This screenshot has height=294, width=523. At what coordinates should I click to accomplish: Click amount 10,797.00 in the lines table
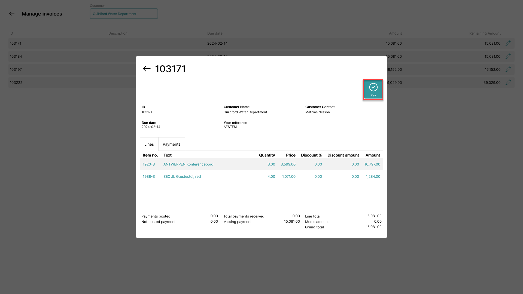[372, 164]
